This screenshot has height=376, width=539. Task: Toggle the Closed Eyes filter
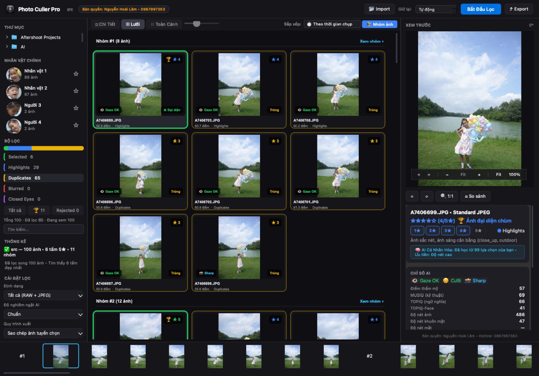[x=43, y=199]
